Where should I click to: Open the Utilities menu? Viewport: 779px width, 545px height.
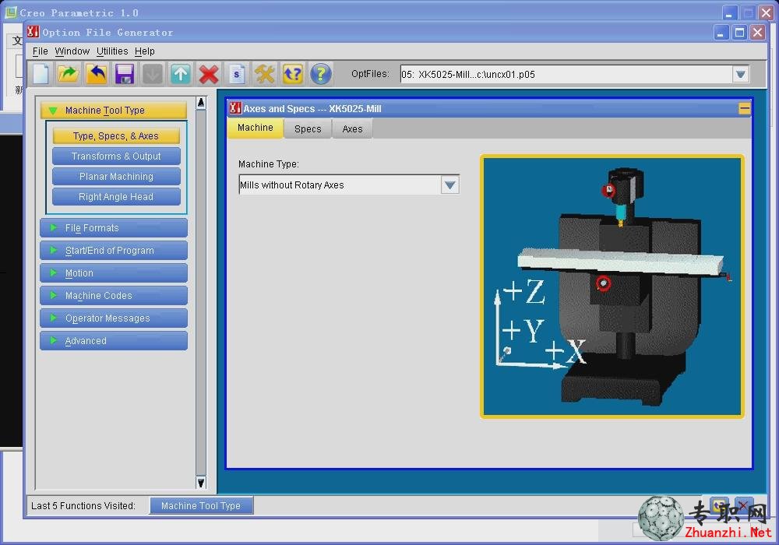(112, 51)
